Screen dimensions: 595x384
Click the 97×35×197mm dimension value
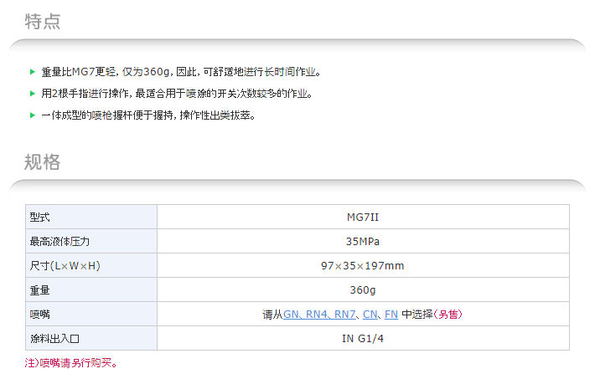pos(363,266)
